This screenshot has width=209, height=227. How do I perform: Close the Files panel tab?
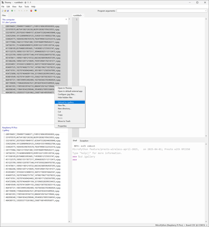[x=7, y=16]
